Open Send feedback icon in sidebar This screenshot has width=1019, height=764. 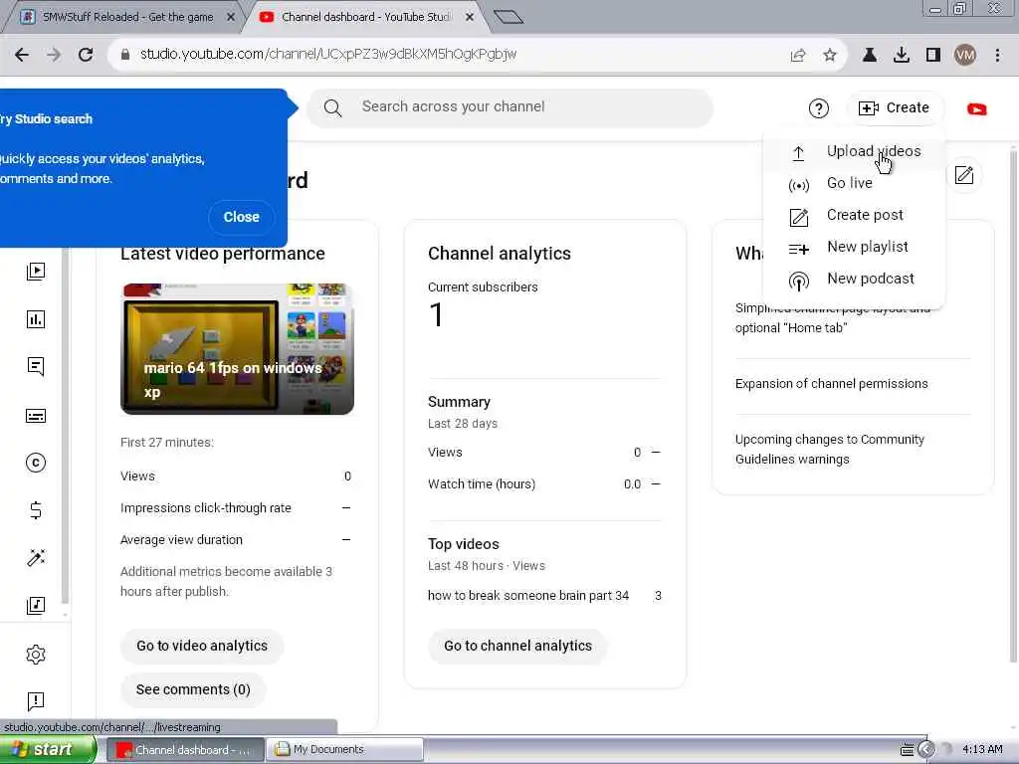(x=36, y=701)
